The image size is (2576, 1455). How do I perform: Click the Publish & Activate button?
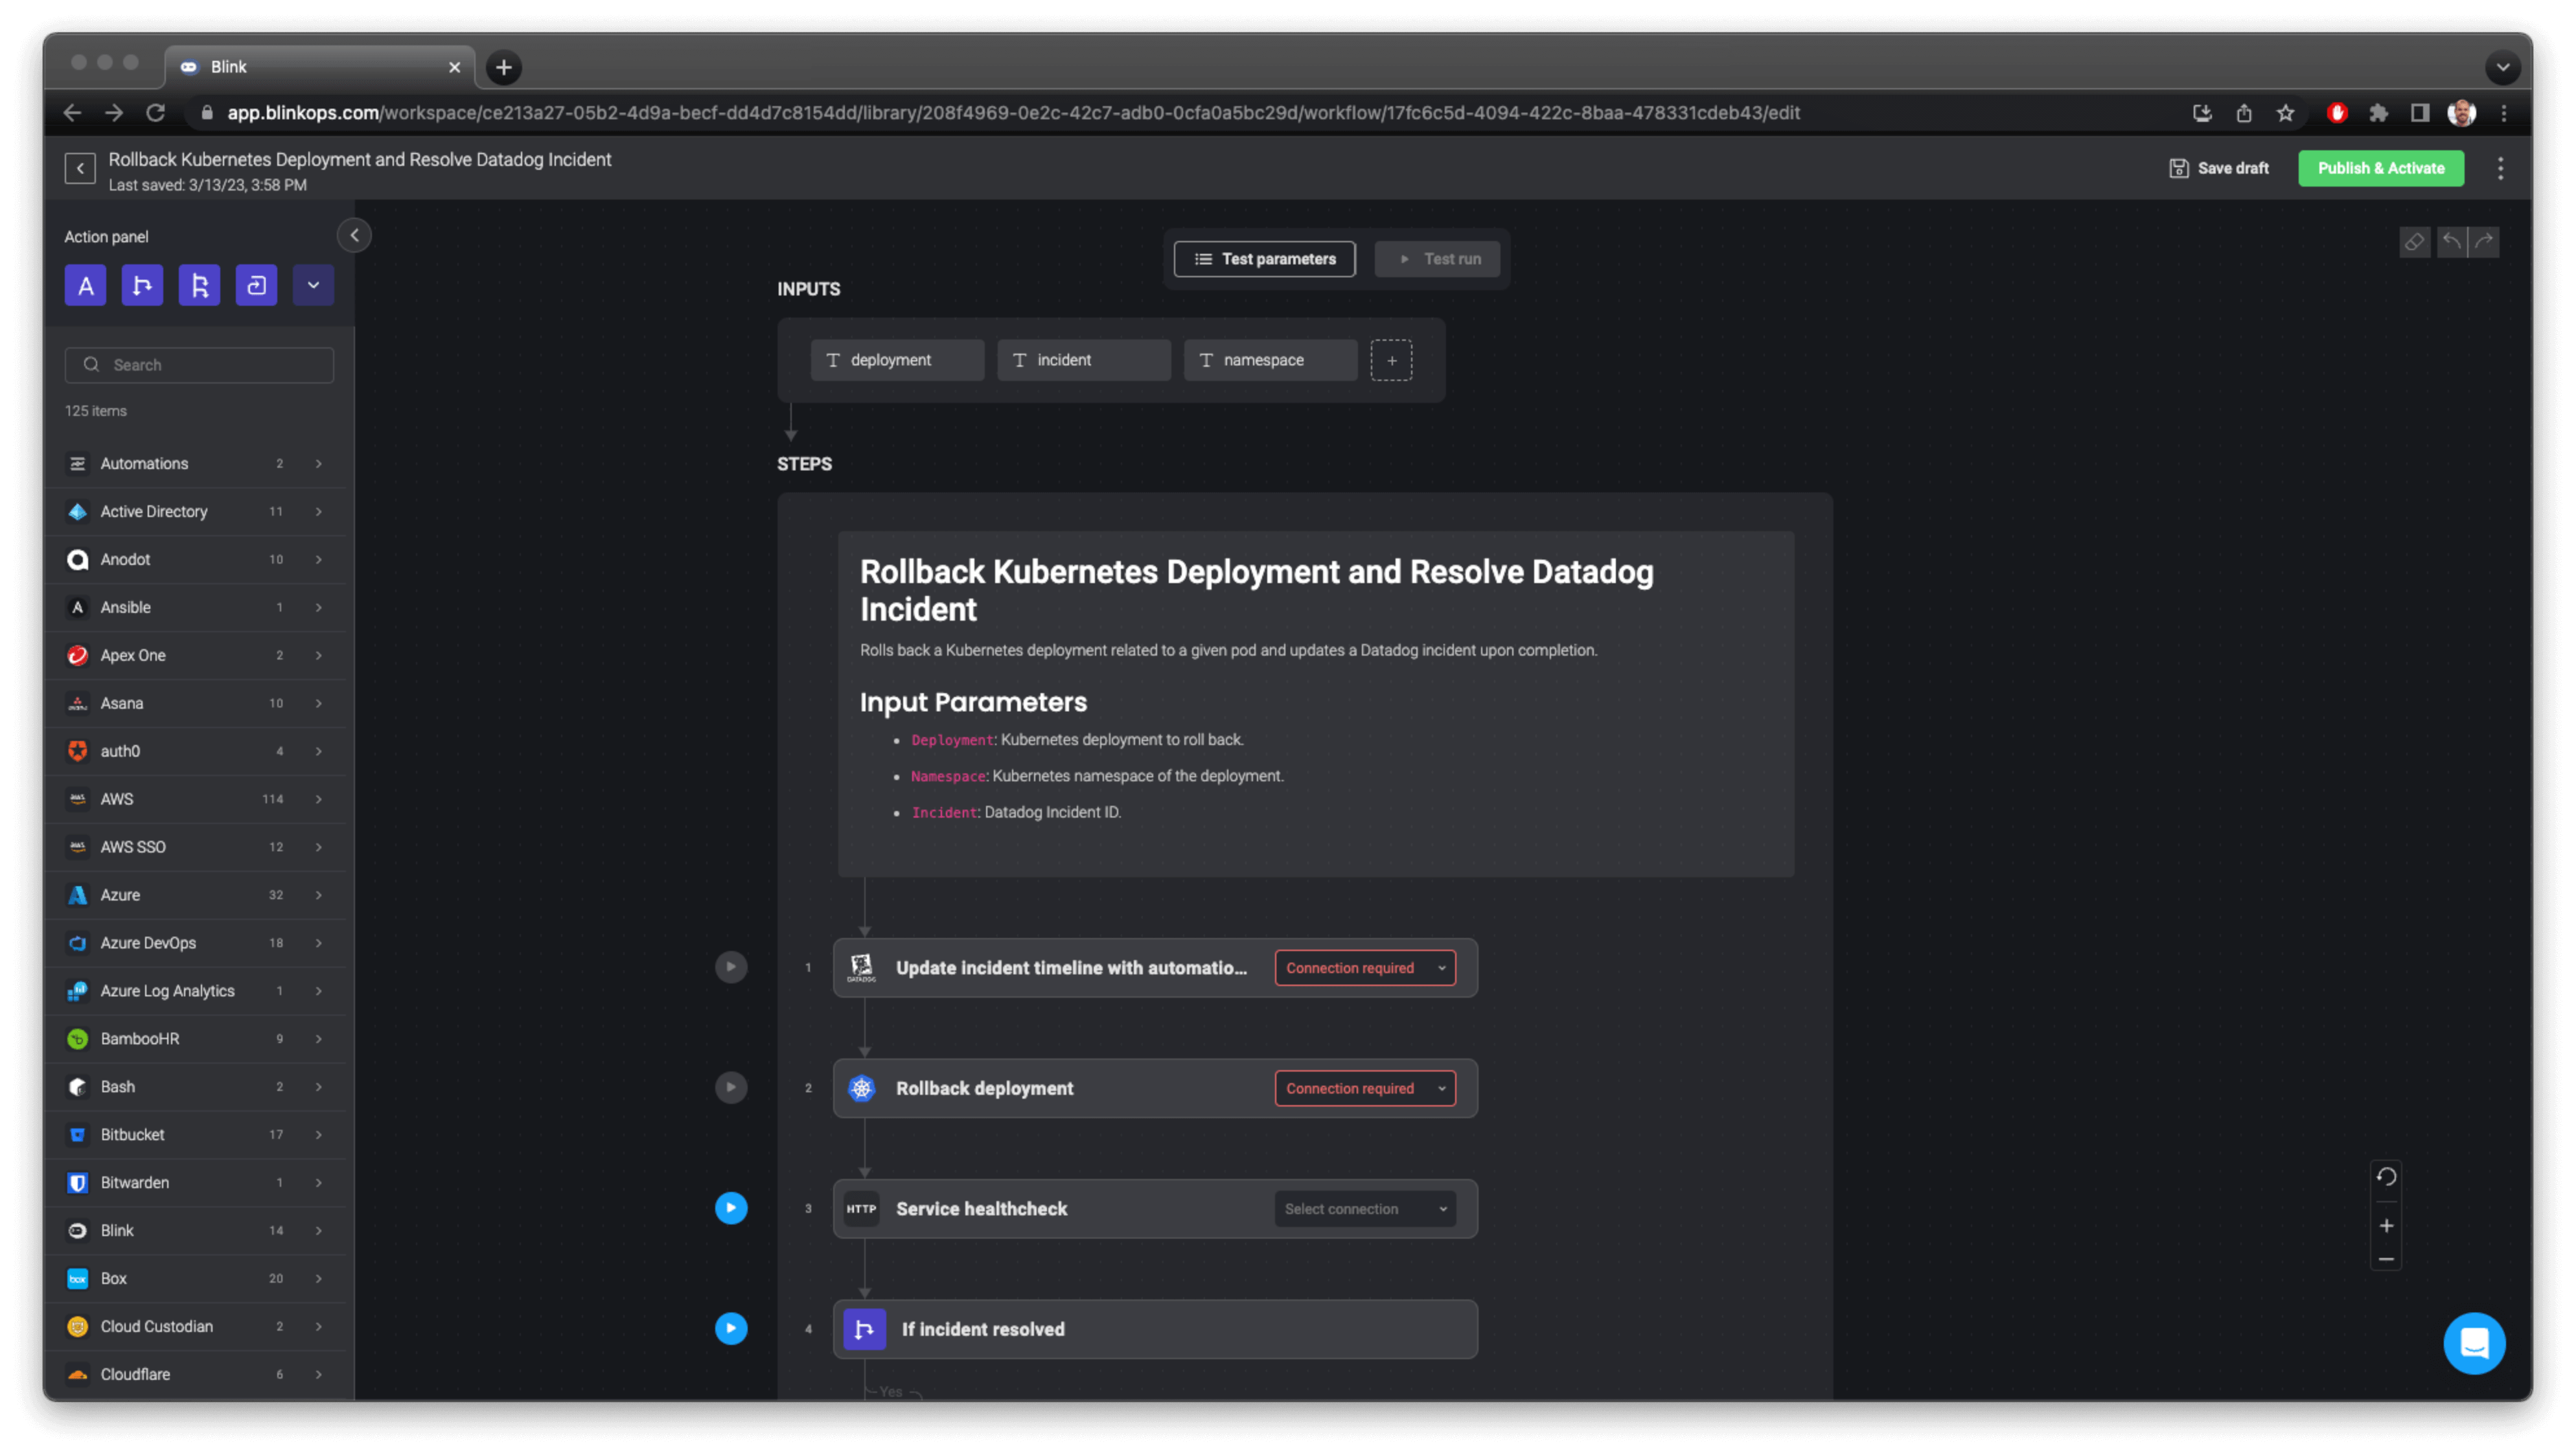pyautogui.click(x=2380, y=168)
